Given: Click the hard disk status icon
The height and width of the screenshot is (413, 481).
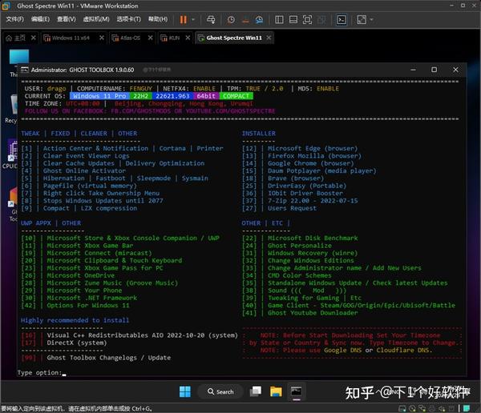Looking at the screenshot, I should click(402, 408).
